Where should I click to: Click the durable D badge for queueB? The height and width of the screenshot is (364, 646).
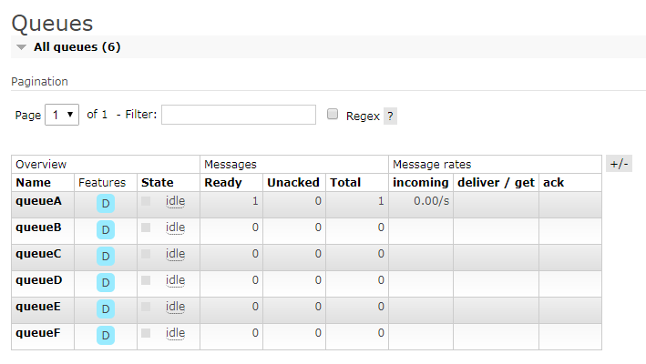pos(106,230)
